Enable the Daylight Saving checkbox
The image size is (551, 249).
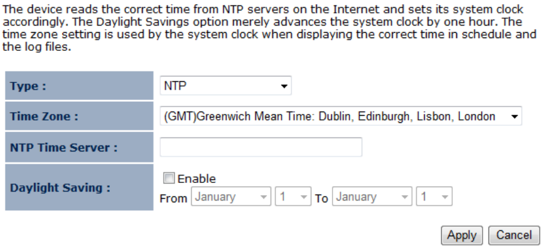pos(169,179)
